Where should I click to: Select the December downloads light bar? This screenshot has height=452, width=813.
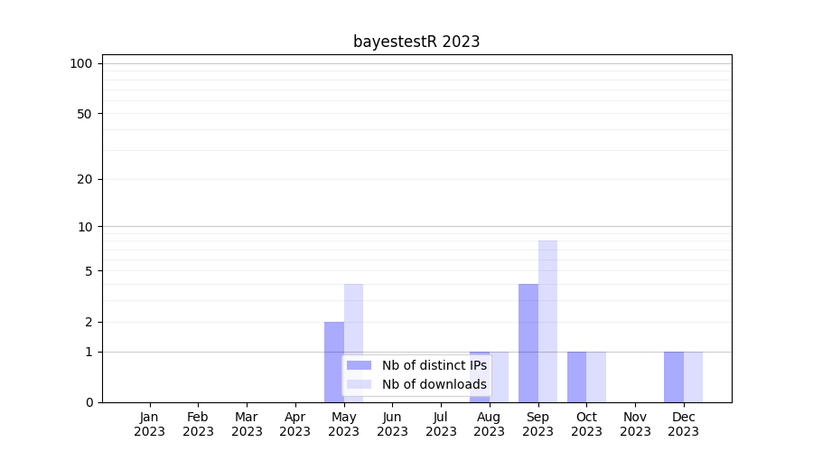693,377
